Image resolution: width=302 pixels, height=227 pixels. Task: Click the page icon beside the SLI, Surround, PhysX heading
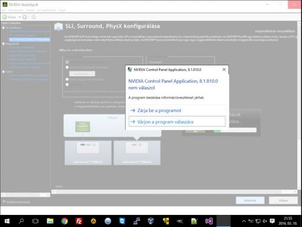click(59, 27)
